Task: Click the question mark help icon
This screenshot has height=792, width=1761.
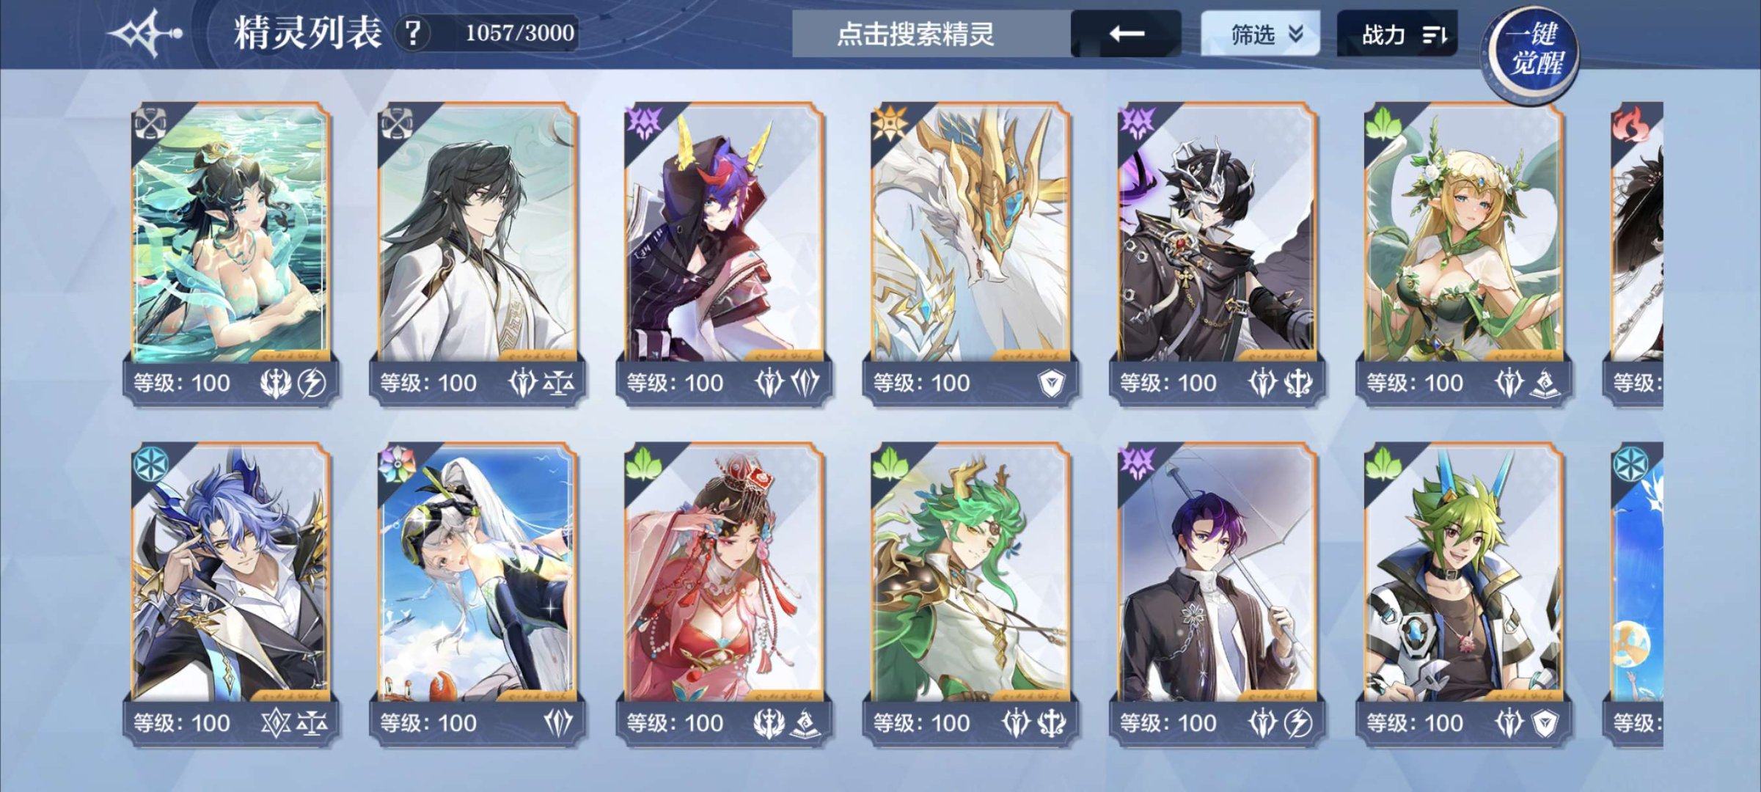Action: pos(413,33)
